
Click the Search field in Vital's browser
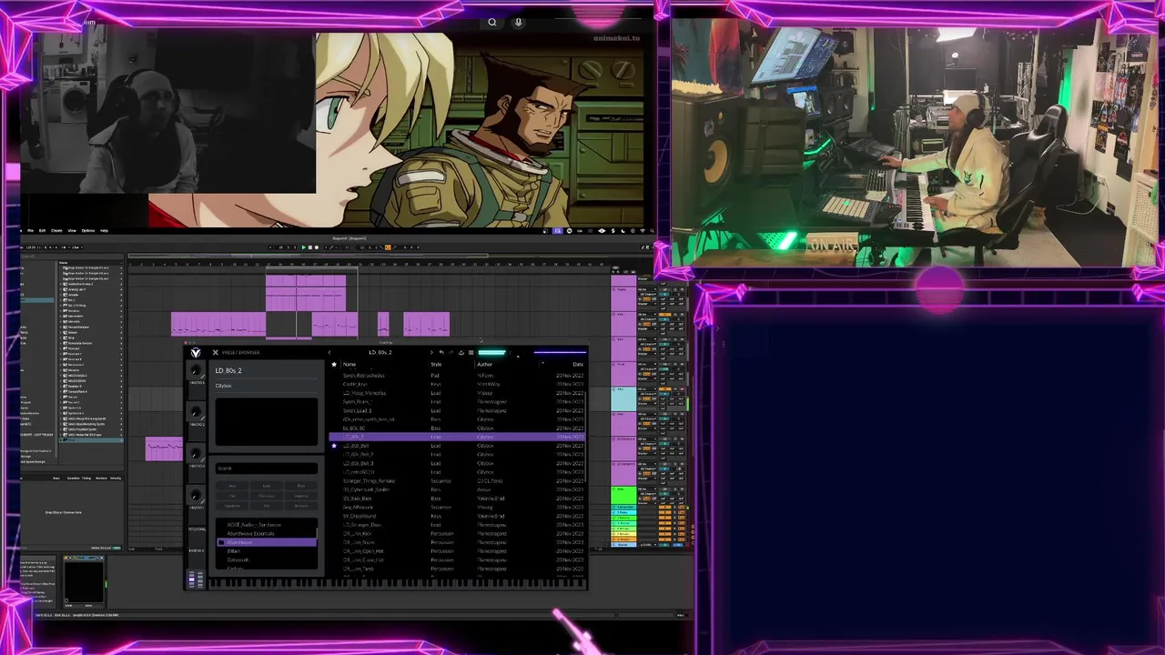point(267,469)
